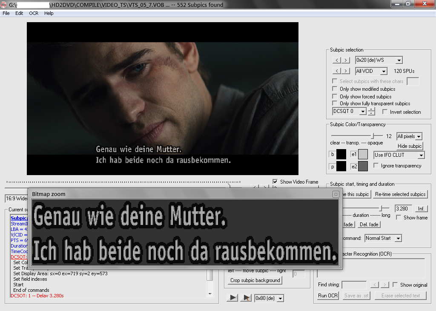Go to previous subpic stream arrow
The image size is (436, 311).
[x=337, y=60]
